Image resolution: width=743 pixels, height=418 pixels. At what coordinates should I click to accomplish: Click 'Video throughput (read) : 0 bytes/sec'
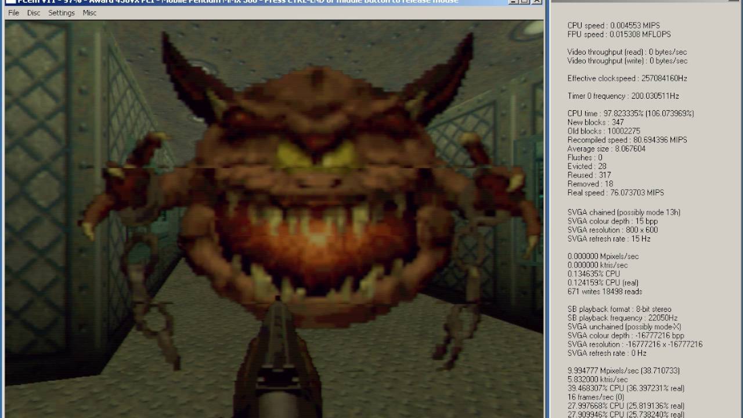click(627, 52)
